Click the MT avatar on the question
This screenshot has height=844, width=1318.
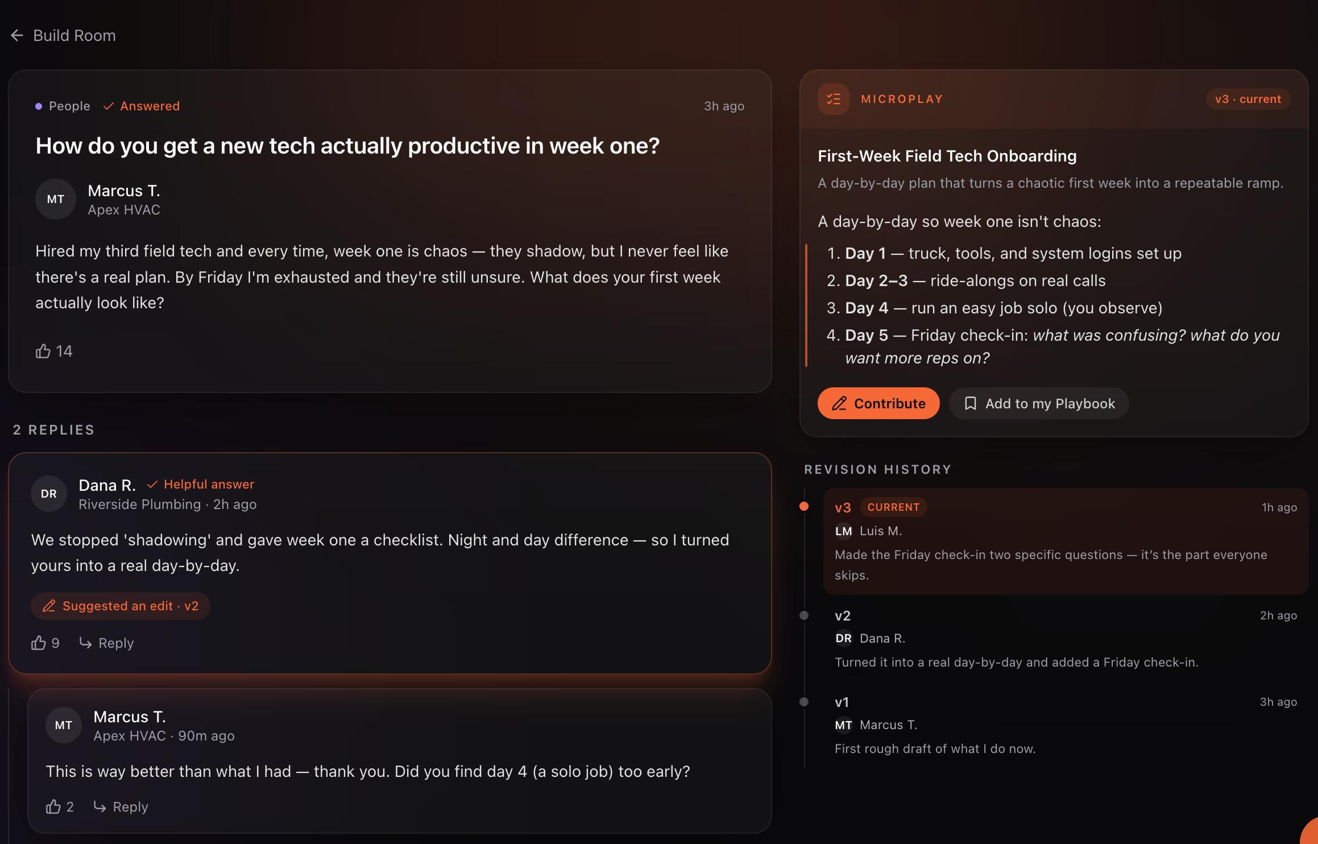click(56, 199)
